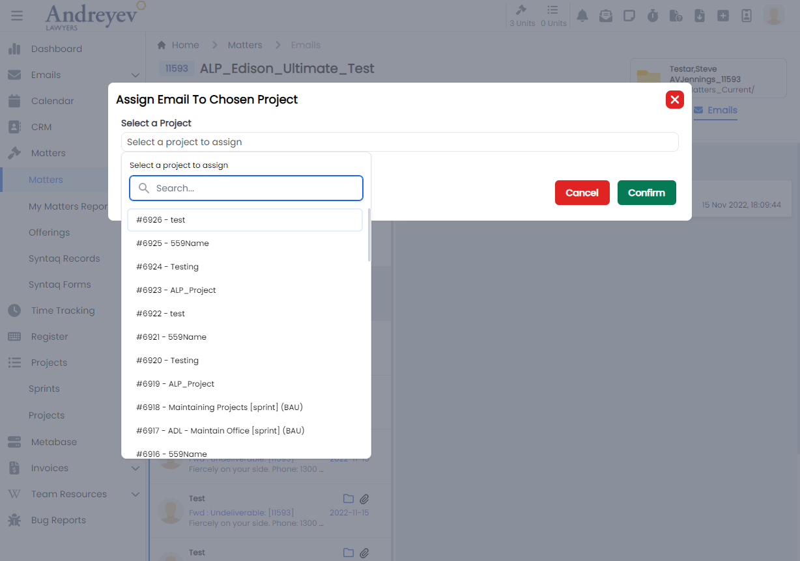Open the envelope mail icon in header

tap(606, 16)
